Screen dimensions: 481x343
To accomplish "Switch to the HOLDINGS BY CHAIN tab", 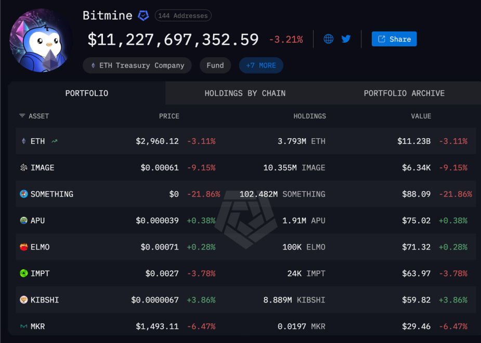I will pyautogui.click(x=245, y=93).
